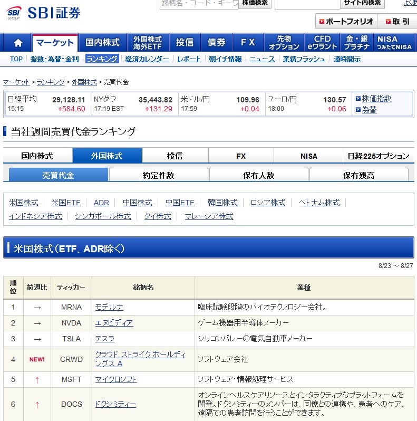Jump to the 中国ETF market link

pyautogui.click(x=180, y=203)
